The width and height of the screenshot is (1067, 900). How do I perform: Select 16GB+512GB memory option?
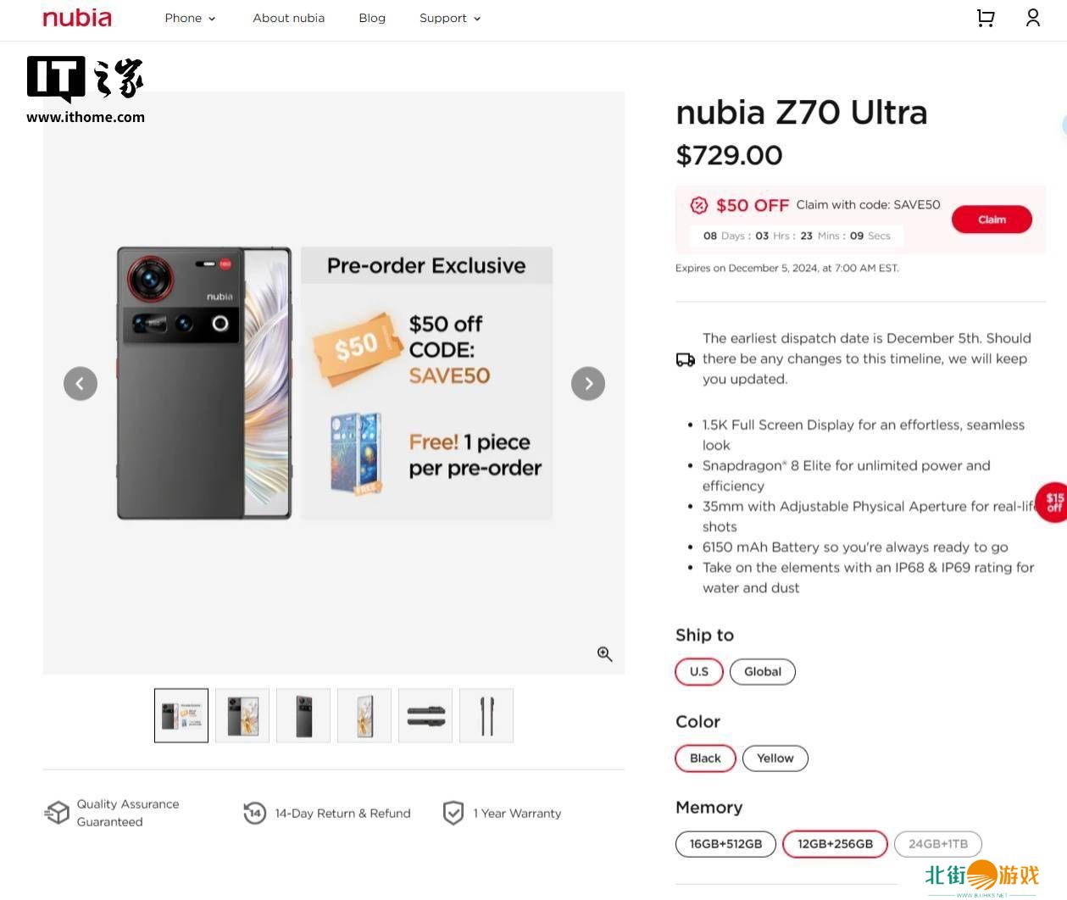click(725, 844)
